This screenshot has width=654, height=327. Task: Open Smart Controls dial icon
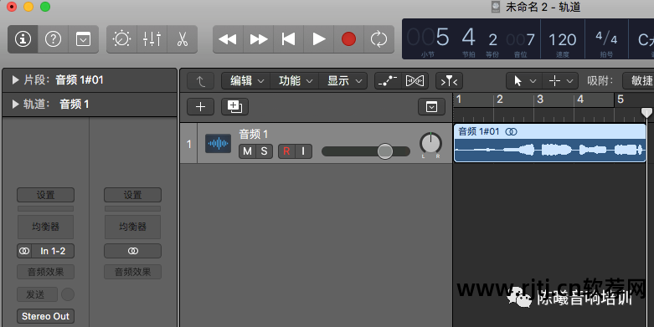pos(121,39)
